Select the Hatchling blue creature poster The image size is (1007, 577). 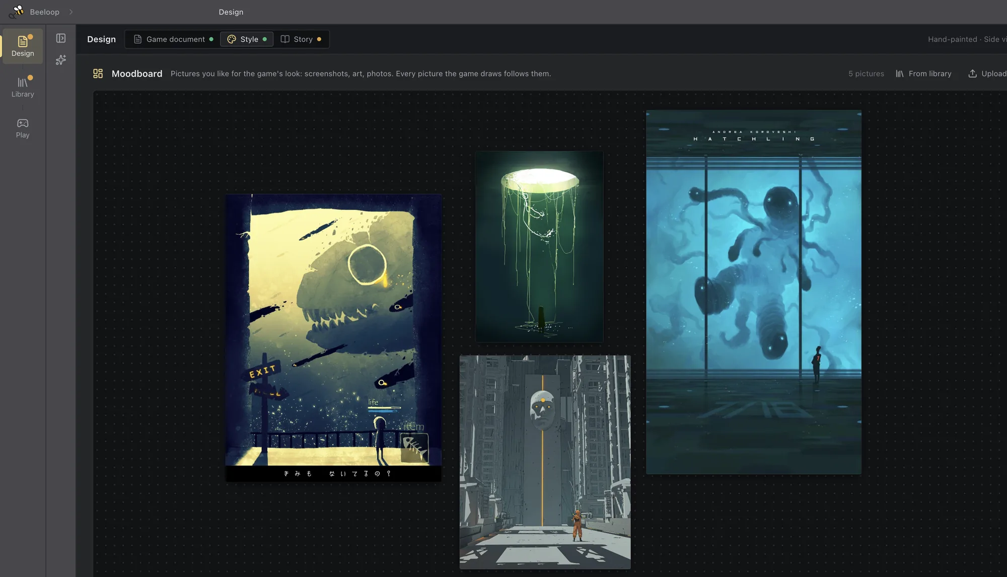click(x=754, y=292)
